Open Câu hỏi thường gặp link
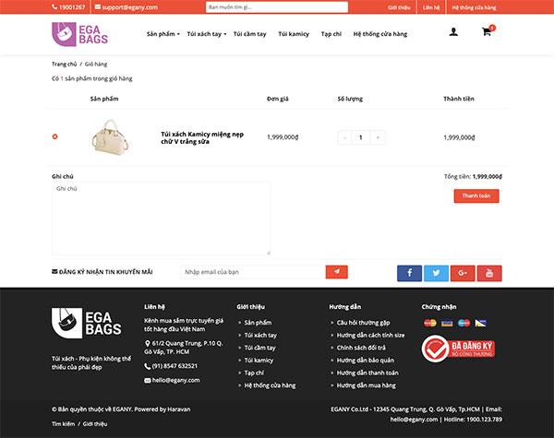Image resolution: width=554 pixels, height=438 pixels. pos(363,322)
